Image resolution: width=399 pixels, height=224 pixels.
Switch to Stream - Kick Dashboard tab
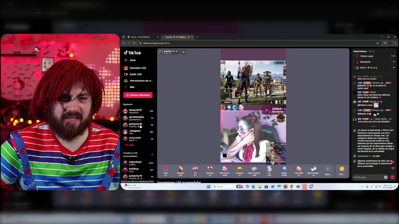pos(140,37)
